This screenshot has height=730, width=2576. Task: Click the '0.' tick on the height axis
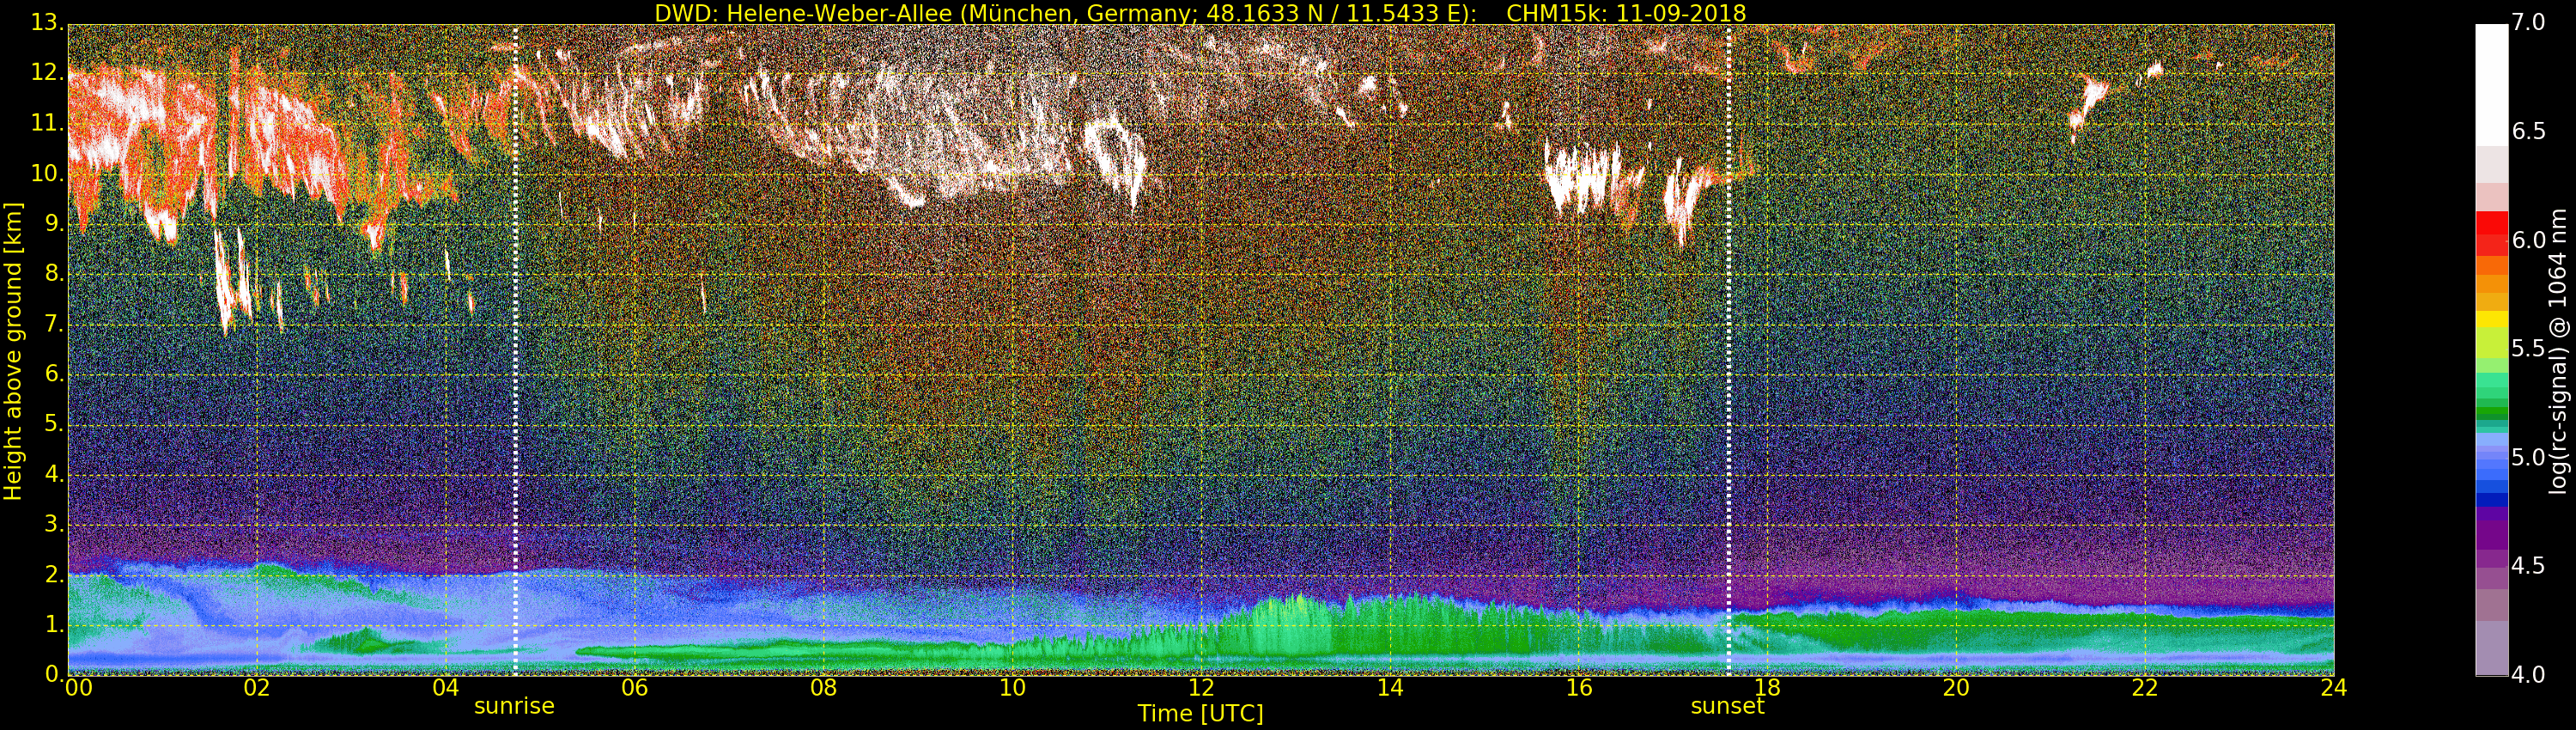pyautogui.click(x=53, y=674)
